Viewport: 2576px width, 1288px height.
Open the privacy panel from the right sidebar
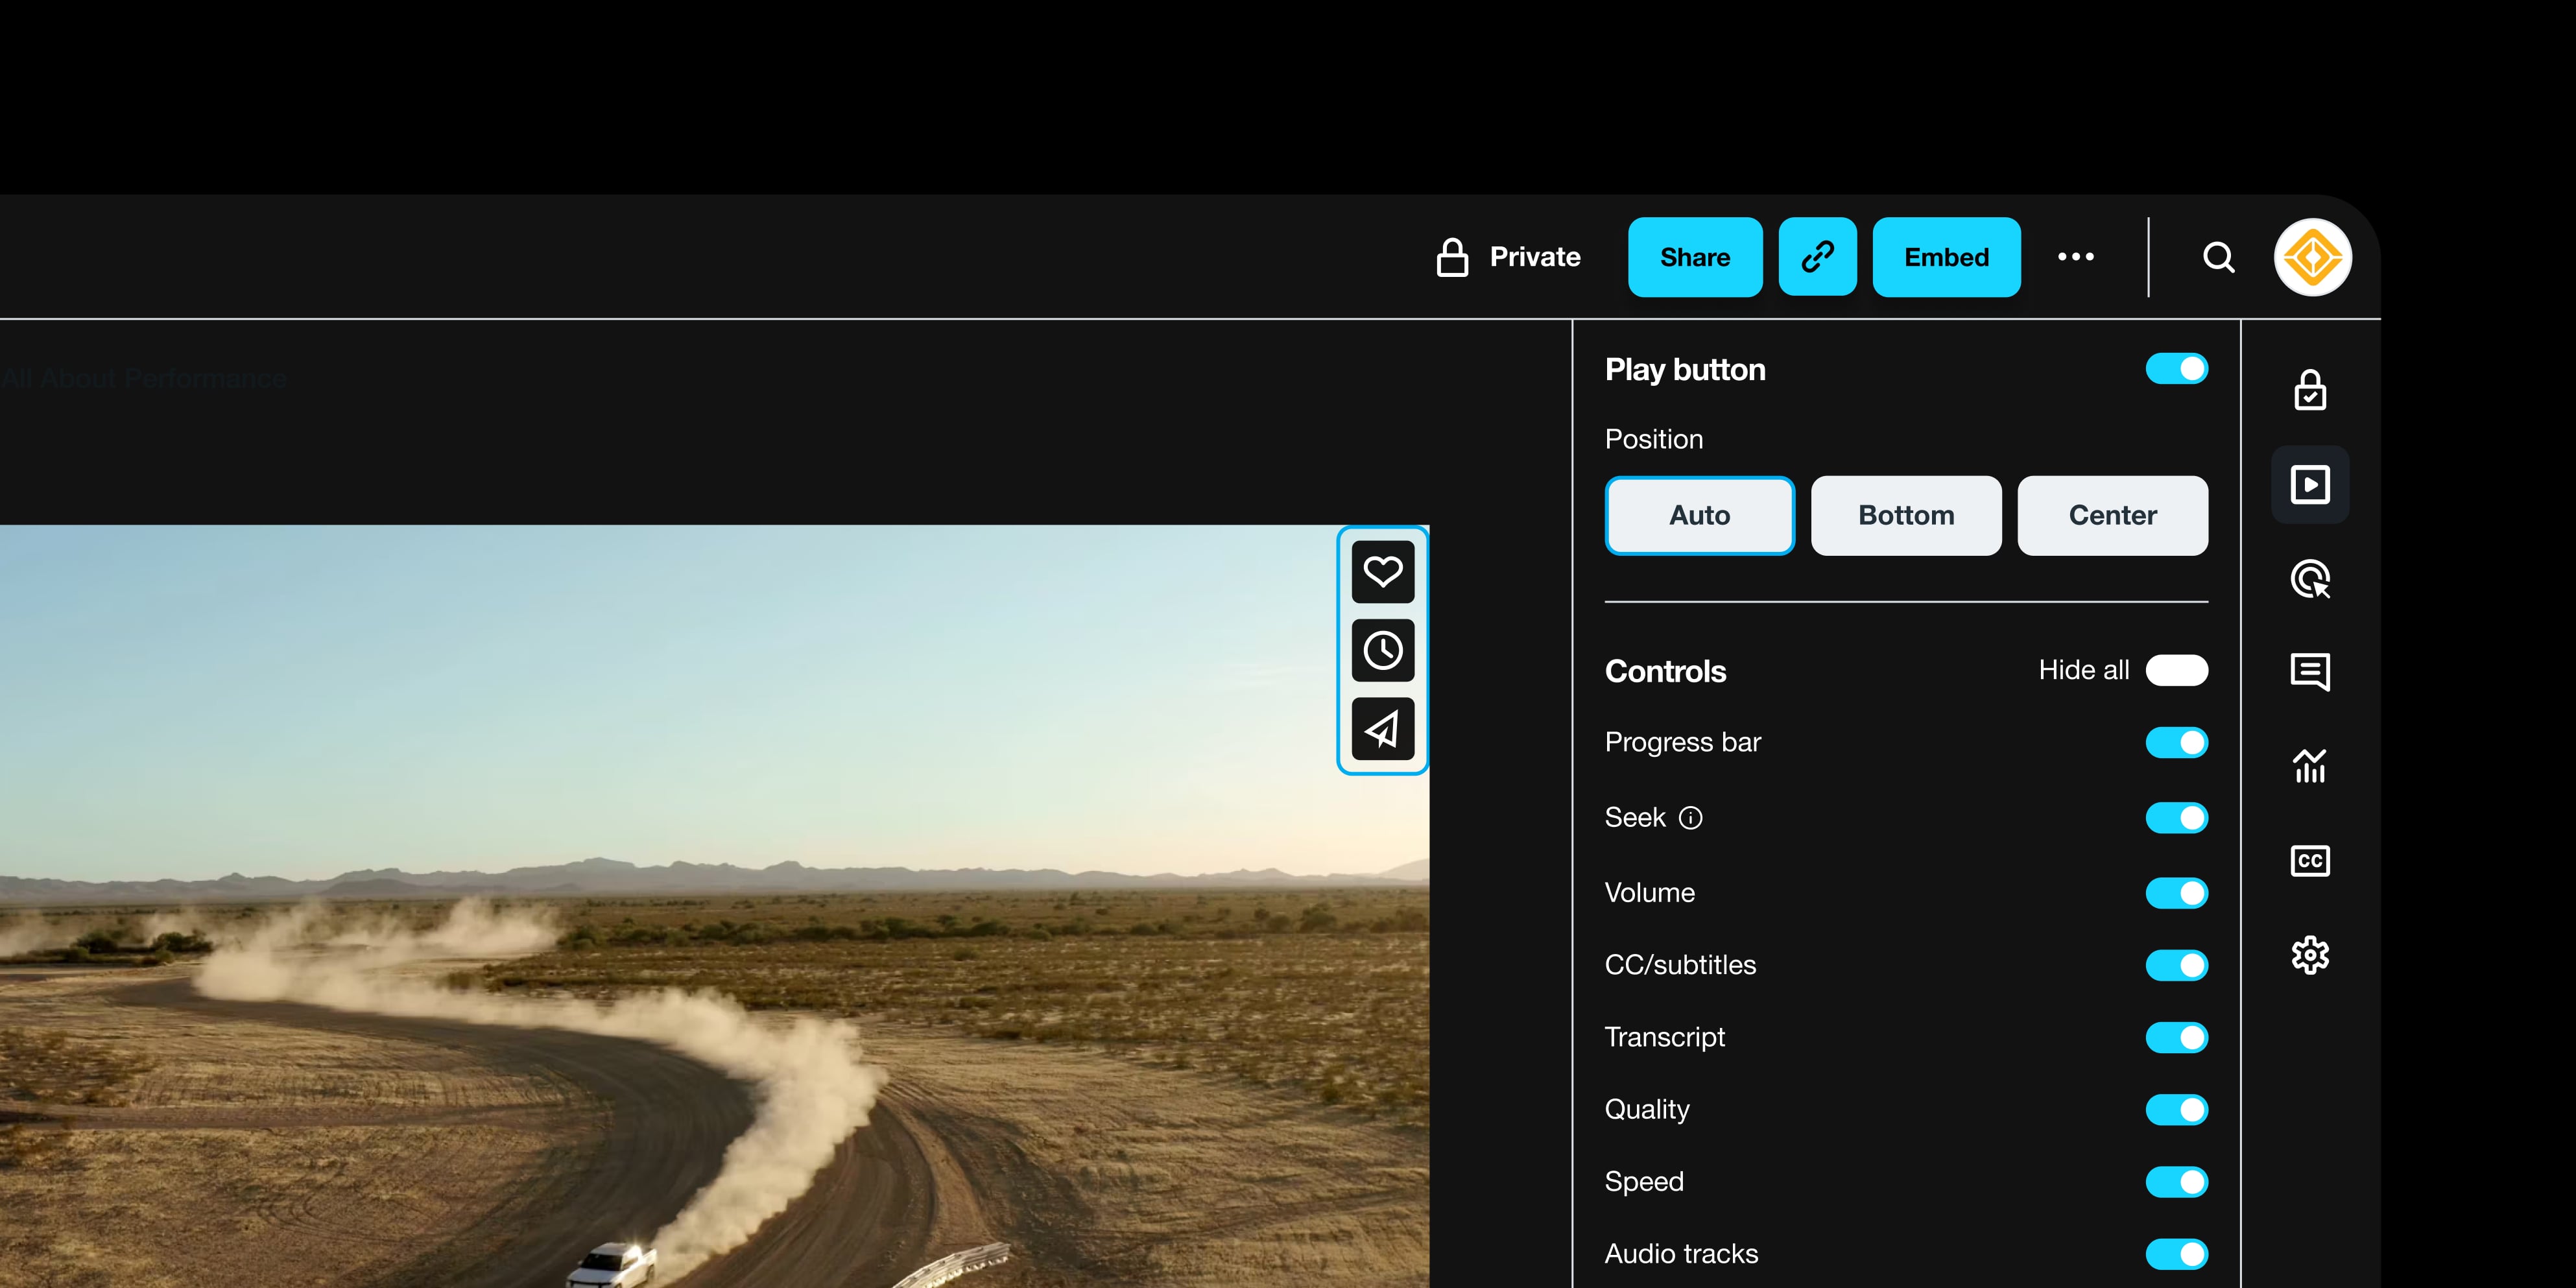tap(2310, 391)
